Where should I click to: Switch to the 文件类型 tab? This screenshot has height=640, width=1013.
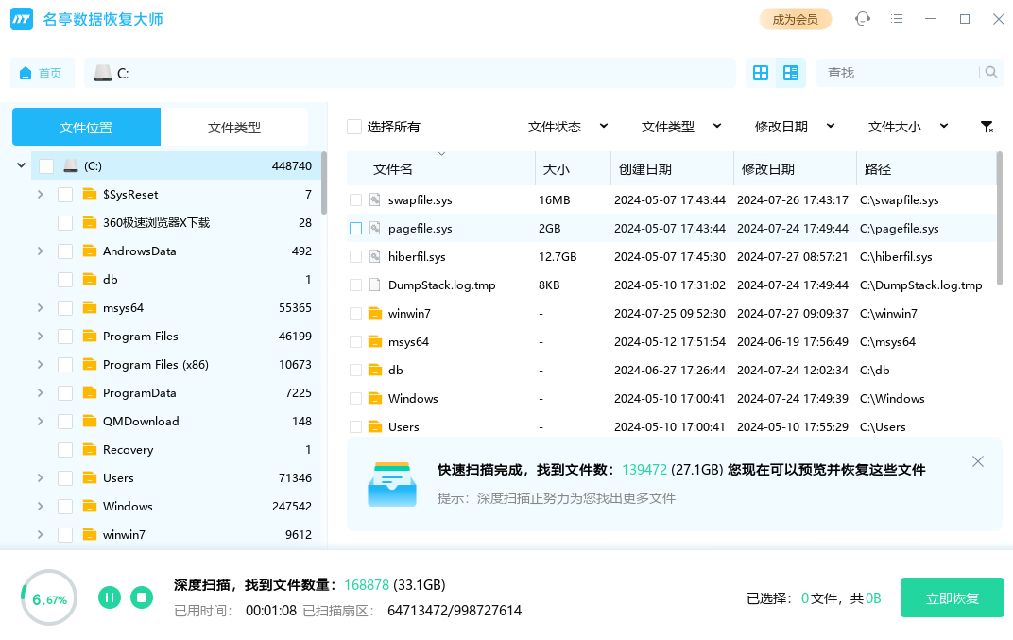pos(234,126)
